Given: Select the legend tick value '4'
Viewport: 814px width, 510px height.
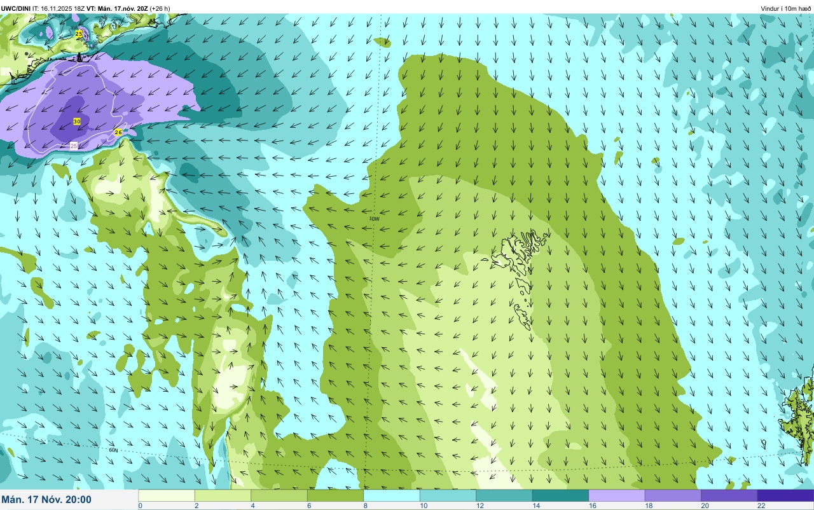Looking at the screenshot, I should (252, 506).
